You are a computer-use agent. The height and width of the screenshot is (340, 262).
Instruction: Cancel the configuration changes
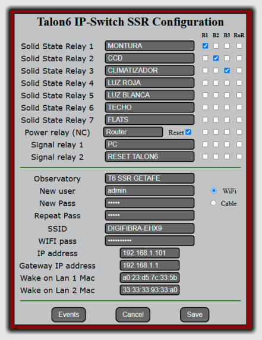(133, 314)
